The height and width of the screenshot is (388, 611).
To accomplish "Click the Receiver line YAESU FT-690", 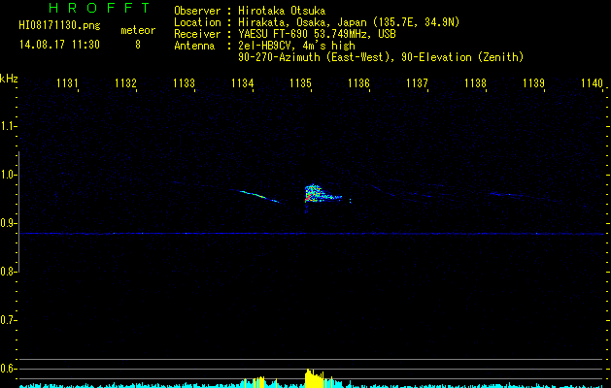I will tap(285, 34).
